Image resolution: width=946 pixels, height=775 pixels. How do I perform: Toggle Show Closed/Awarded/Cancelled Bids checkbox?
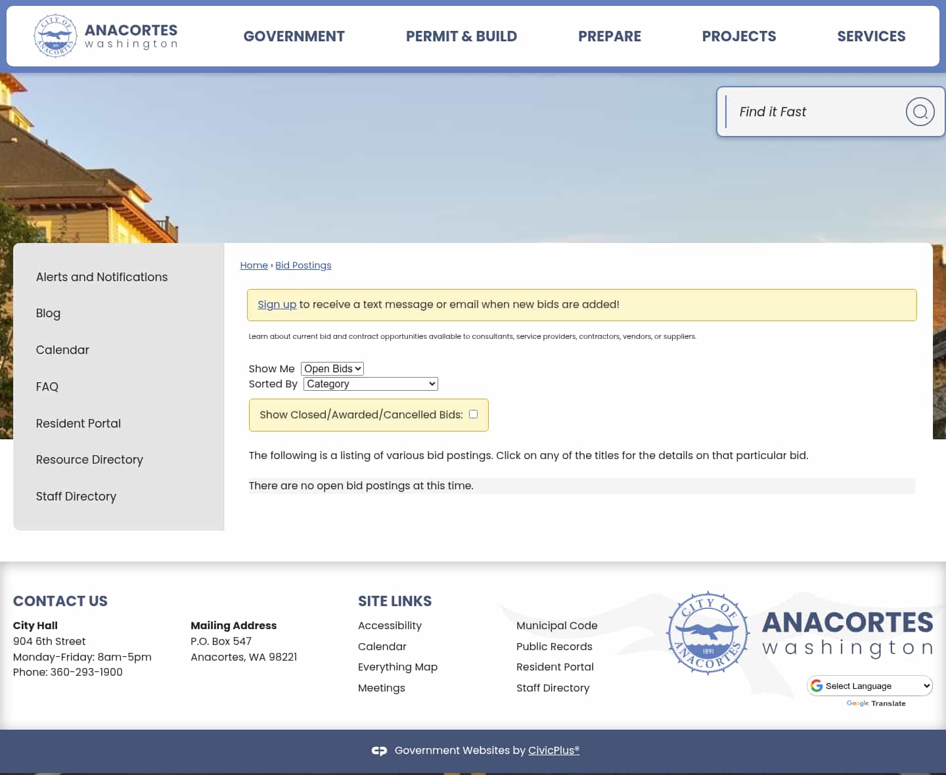pyautogui.click(x=473, y=414)
